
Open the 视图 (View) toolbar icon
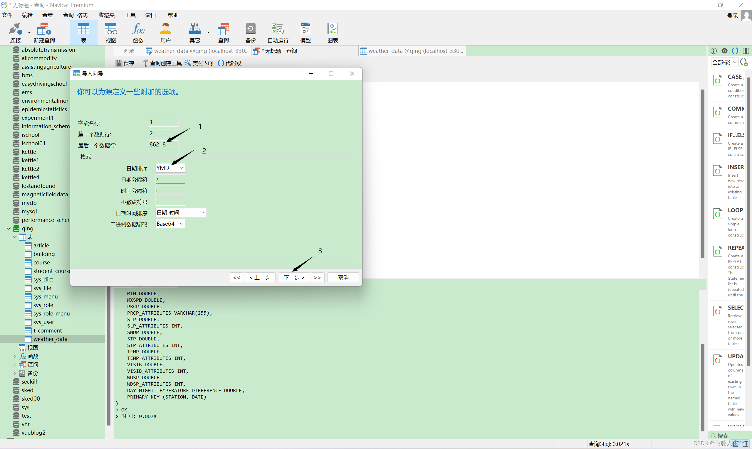pos(110,32)
